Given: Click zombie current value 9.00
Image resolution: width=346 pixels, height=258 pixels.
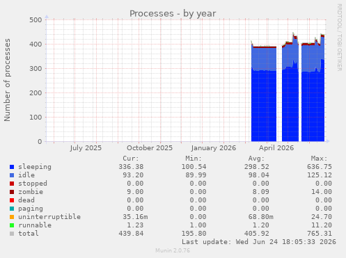Looking at the screenshot, I should (135, 192).
